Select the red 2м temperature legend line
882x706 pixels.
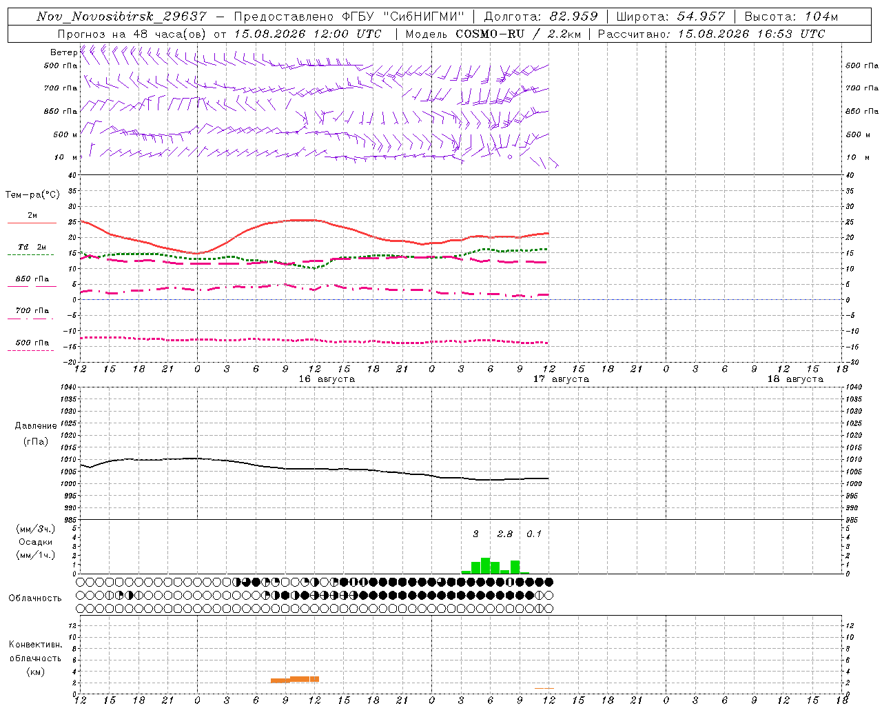click(x=32, y=223)
